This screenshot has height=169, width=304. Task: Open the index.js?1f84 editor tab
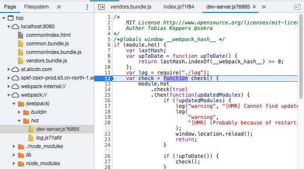click(x=178, y=7)
